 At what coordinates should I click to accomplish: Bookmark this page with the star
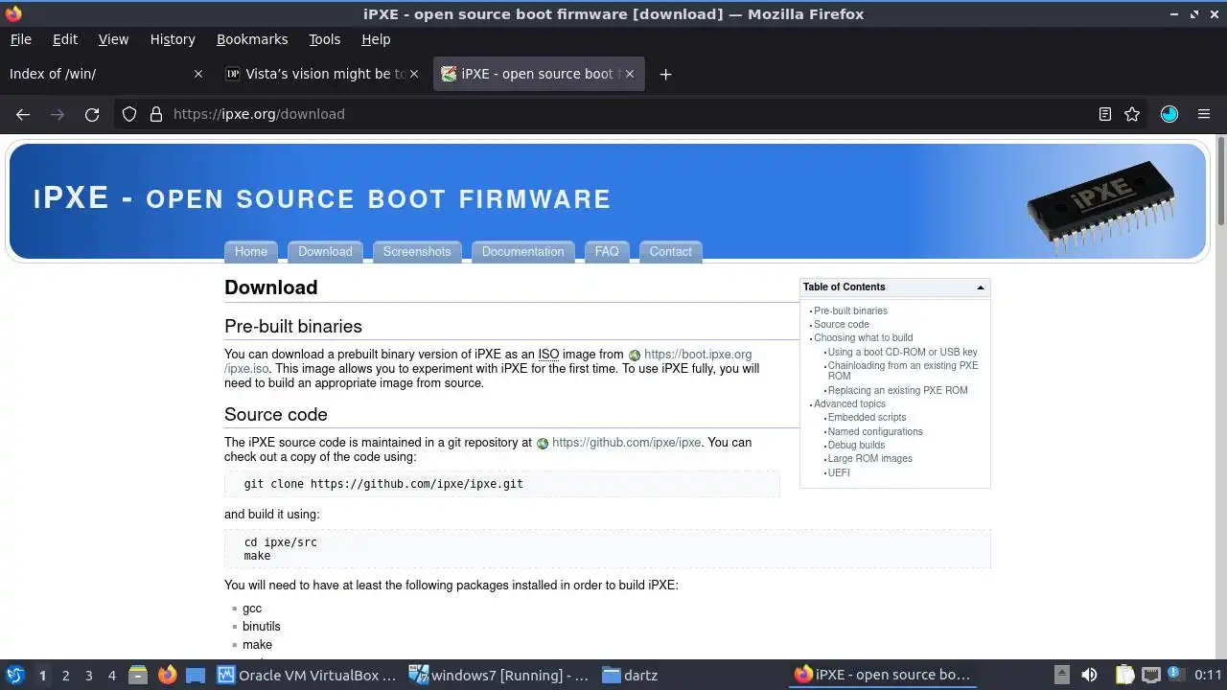[x=1132, y=114]
